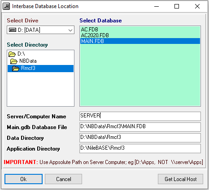This screenshot has height=190, width=209.
Task: Choose AC.FDB in the database list
Action: 90,30
